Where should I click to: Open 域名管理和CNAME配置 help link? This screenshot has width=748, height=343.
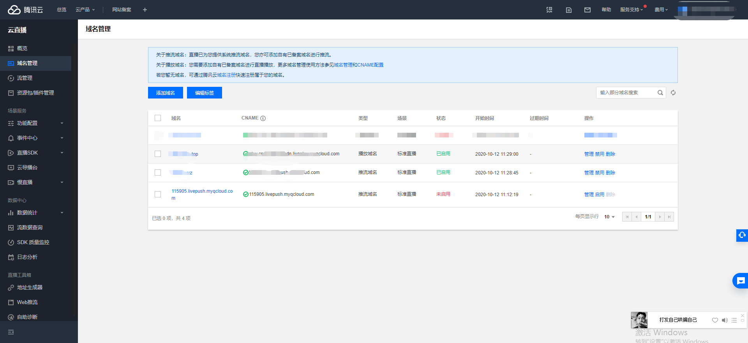click(359, 65)
